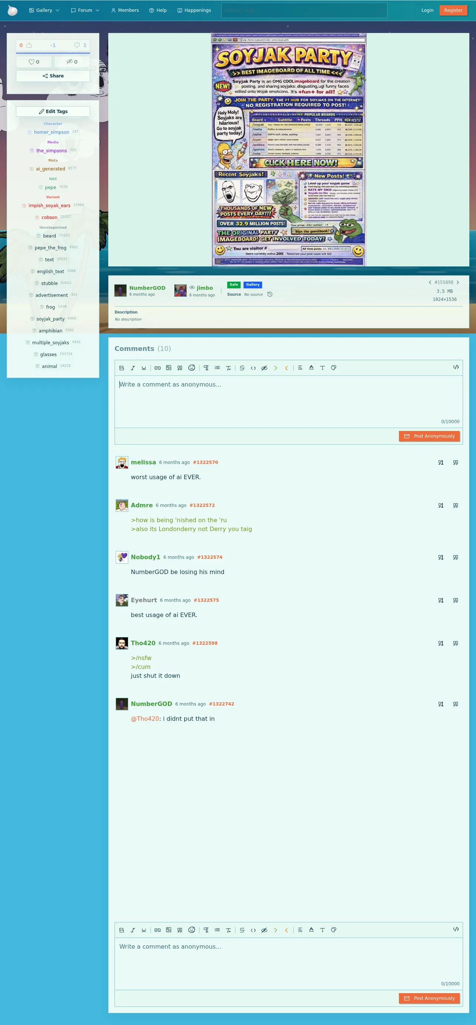
Task: Click the paragraph icon in the first editor toolbar
Action: coord(206,368)
